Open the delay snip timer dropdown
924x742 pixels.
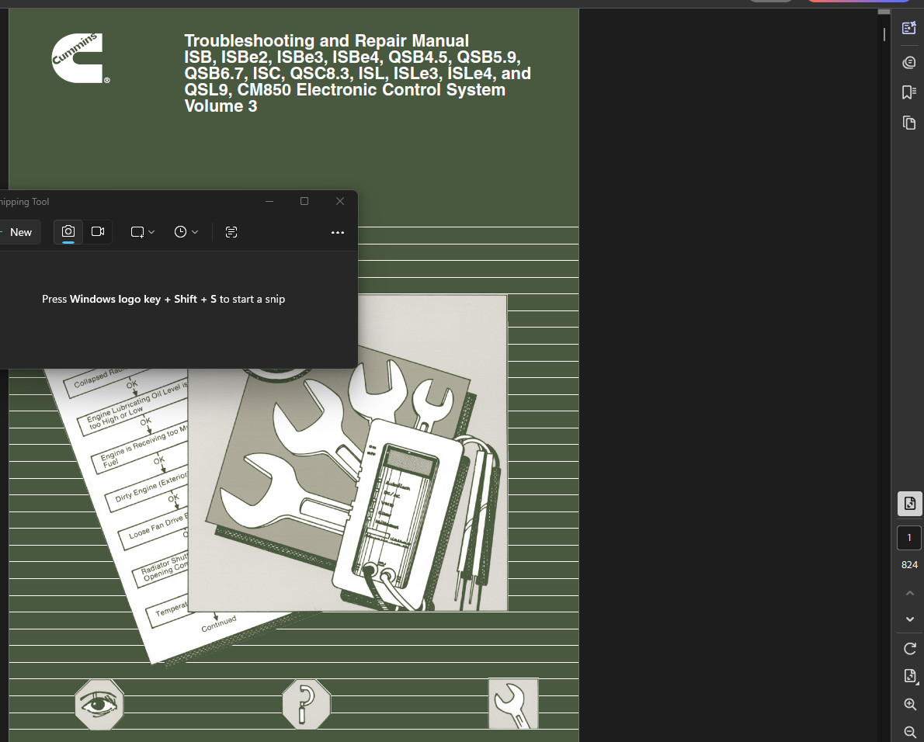tap(186, 232)
